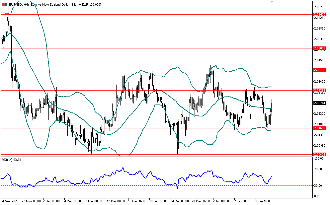This screenshot has height=205, width=330.
Task: Click the RSI(14) 53.58 indicator label
Action: coord(12,160)
